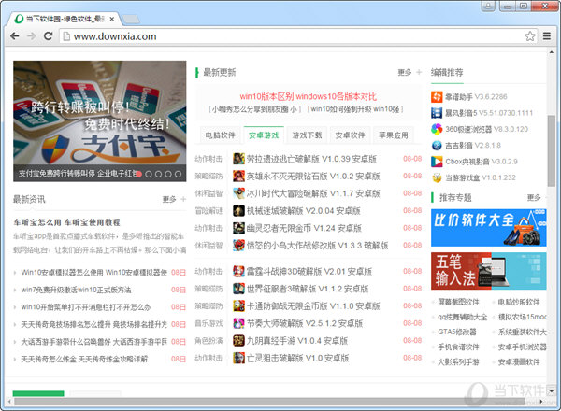Select the last carousel dot on the banner
Viewport: 561px width, 411px height.
(x=180, y=174)
